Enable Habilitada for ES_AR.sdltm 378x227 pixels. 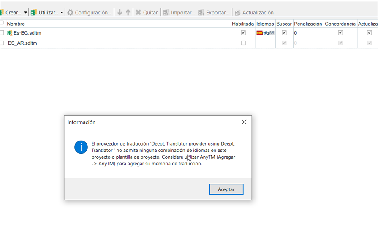(x=243, y=43)
